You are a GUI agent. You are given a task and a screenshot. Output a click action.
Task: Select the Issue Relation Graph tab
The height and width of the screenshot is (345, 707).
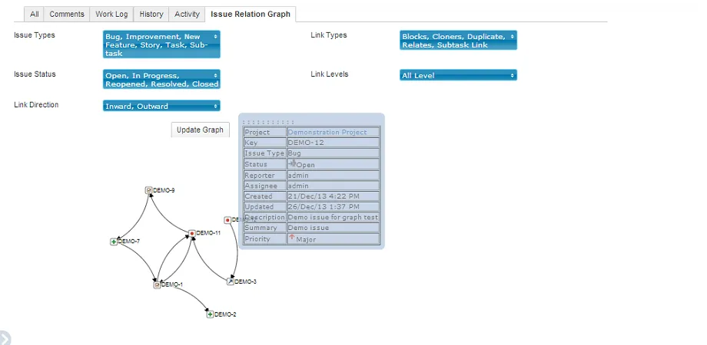pos(251,14)
